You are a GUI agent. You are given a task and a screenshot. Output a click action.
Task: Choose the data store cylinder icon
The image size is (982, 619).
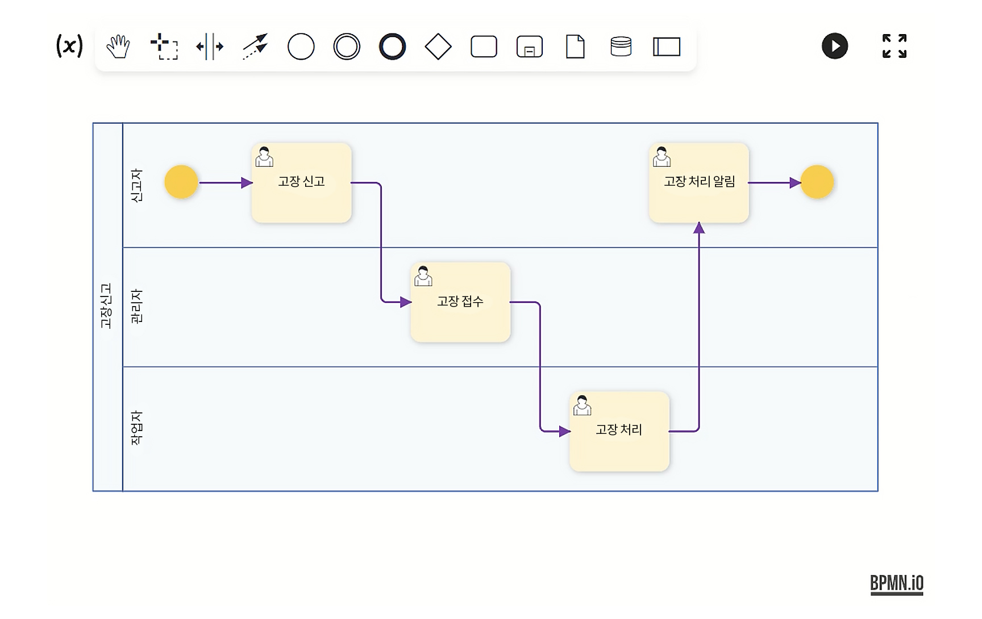[x=621, y=47]
